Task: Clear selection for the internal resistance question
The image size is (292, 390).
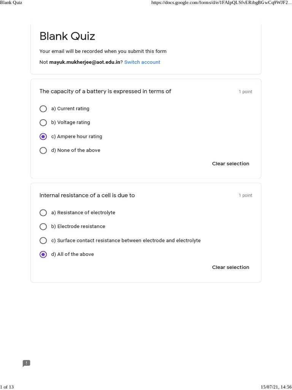Action: pyautogui.click(x=230, y=267)
